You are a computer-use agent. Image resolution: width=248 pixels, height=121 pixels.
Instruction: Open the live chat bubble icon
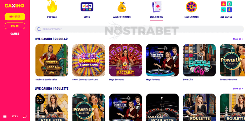(x=25, y=116)
